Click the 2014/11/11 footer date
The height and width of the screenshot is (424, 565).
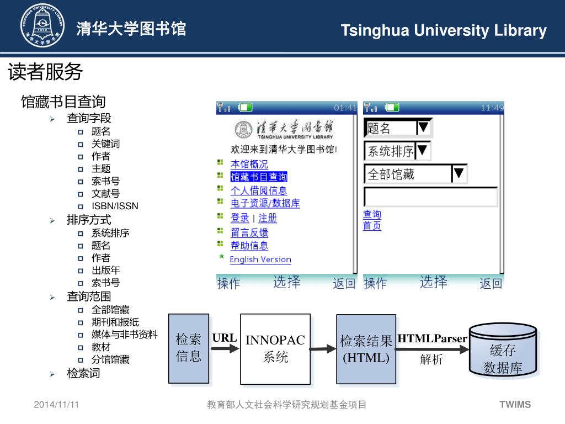[x=56, y=405]
